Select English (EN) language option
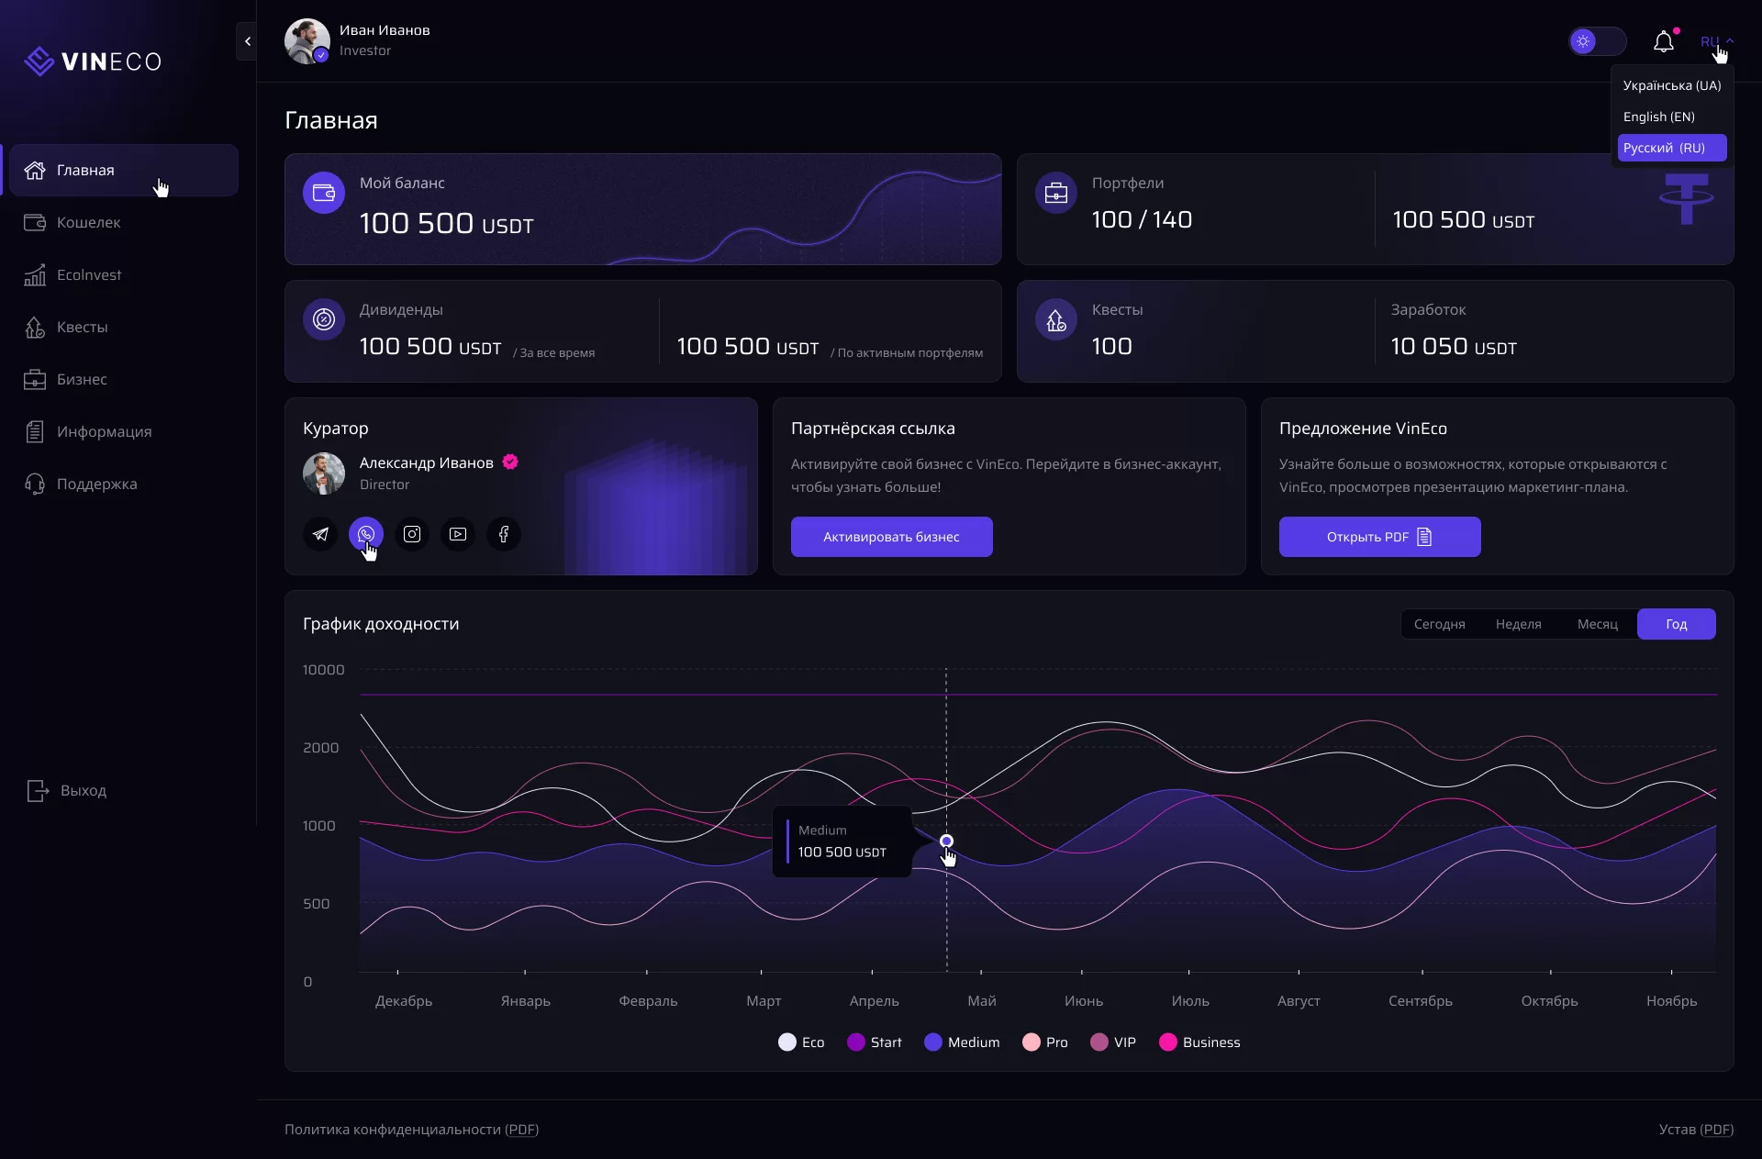The height and width of the screenshot is (1159, 1762). click(x=1658, y=117)
